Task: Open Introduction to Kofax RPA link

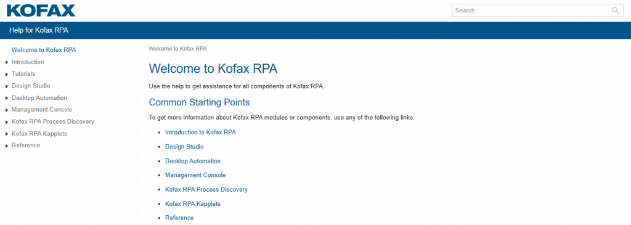Action: [x=200, y=132]
